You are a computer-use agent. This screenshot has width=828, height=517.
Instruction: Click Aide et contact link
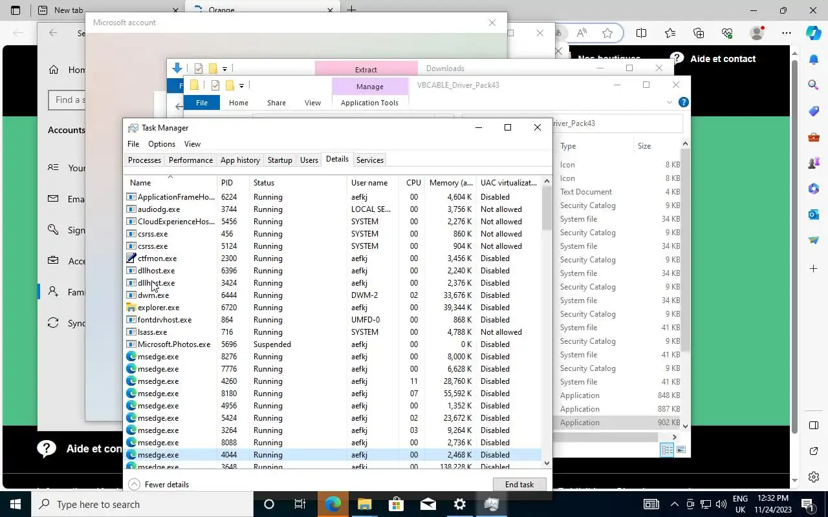(x=723, y=59)
